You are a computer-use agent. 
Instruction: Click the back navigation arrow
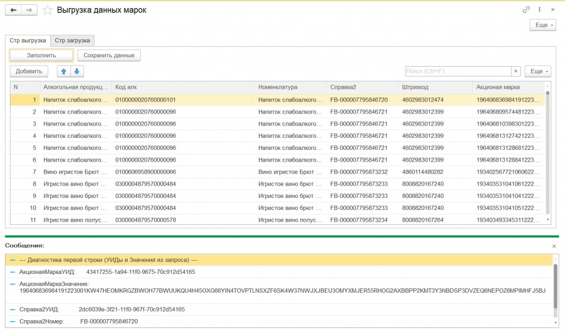click(14, 10)
